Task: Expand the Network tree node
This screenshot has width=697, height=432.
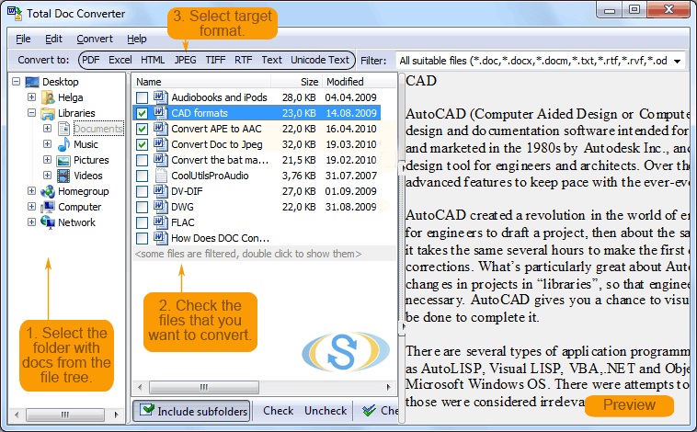Action: pyautogui.click(x=31, y=222)
